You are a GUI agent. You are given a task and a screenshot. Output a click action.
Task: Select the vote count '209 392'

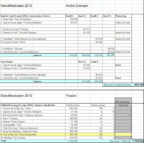(73, 109)
